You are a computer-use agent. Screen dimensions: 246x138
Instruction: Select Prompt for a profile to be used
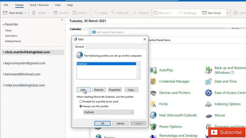[81, 102]
